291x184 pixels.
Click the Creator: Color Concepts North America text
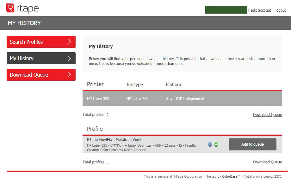[x=116, y=150]
